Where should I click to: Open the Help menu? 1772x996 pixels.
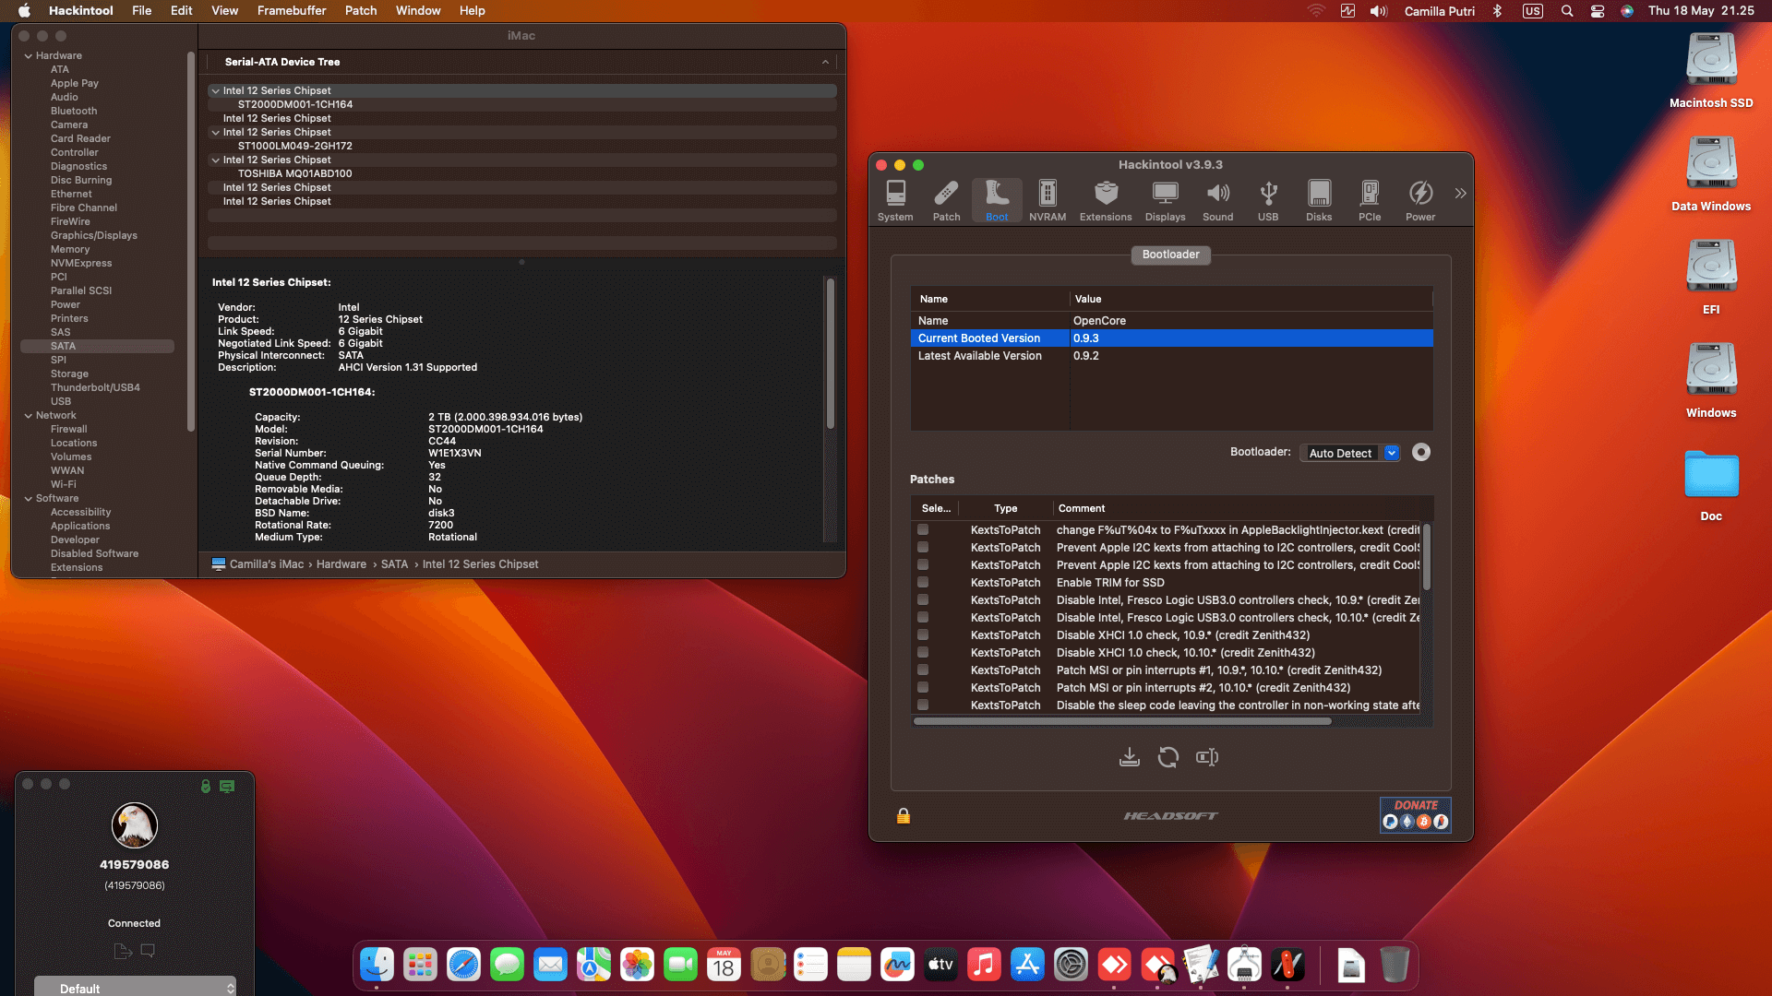(472, 11)
